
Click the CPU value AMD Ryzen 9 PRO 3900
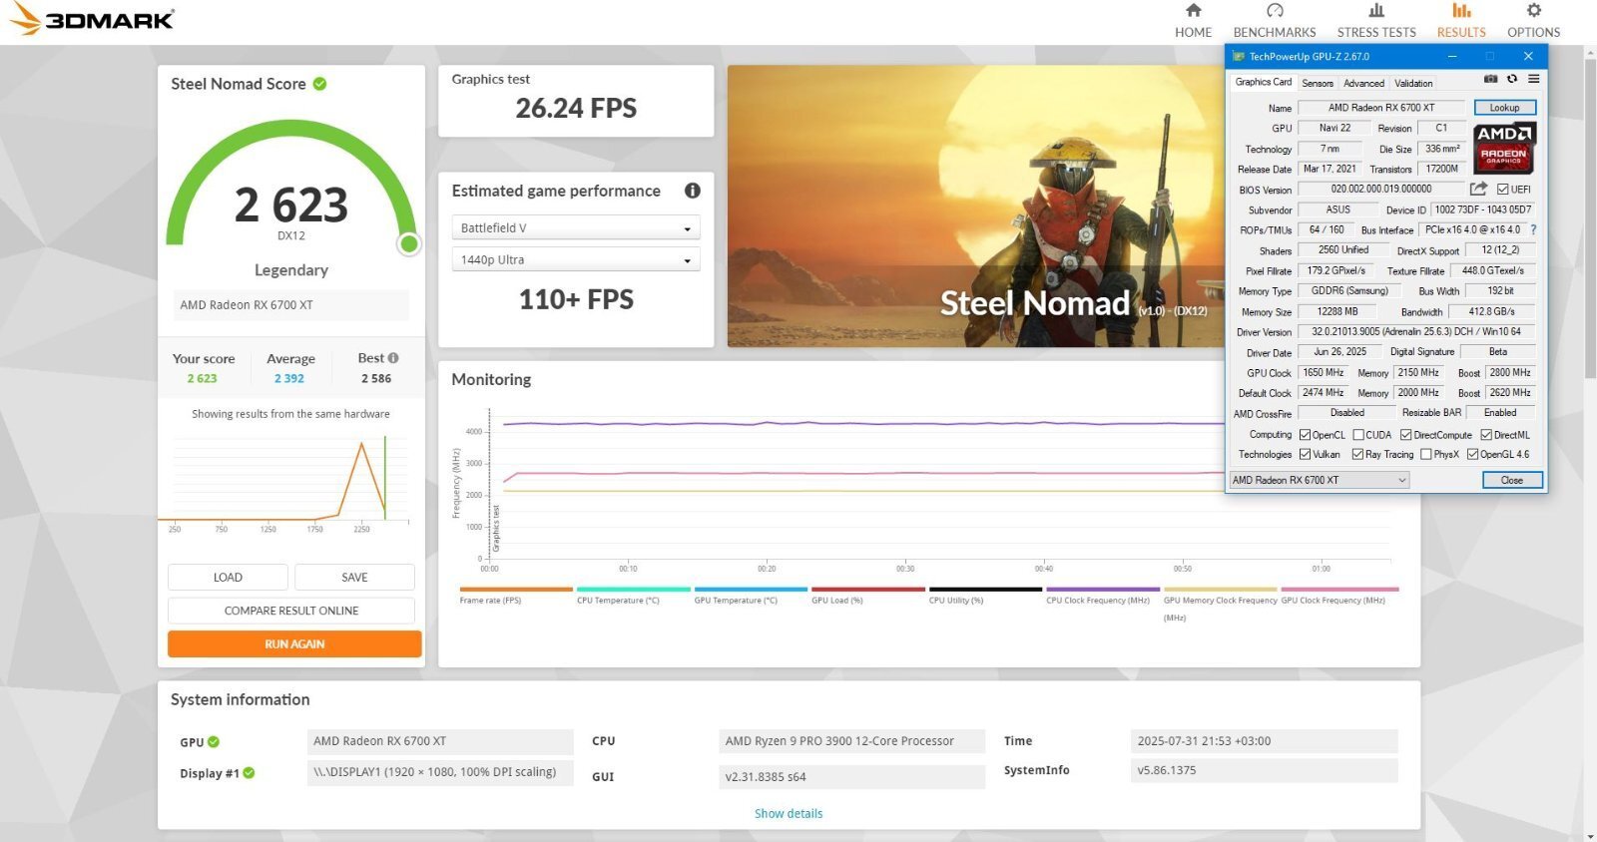pos(851,741)
